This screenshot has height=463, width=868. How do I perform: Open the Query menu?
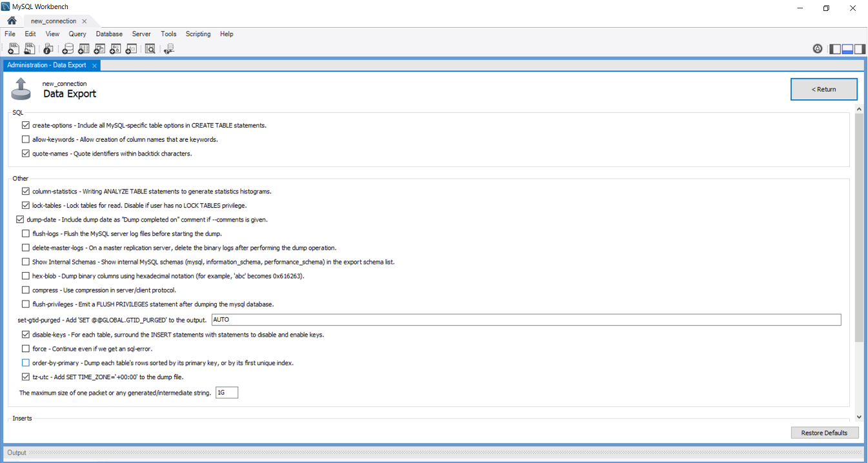(77, 34)
